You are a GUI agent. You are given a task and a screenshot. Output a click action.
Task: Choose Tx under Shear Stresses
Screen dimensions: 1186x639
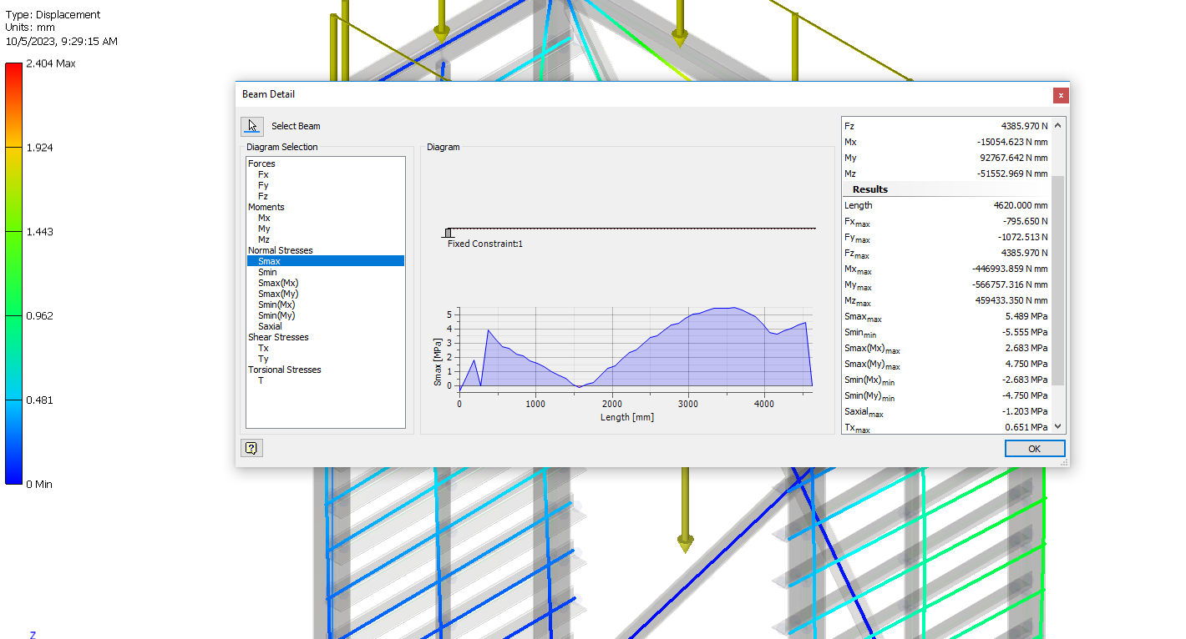point(263,348)
